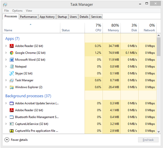Click the scrollbar up arrow

(x=159, y=35)
